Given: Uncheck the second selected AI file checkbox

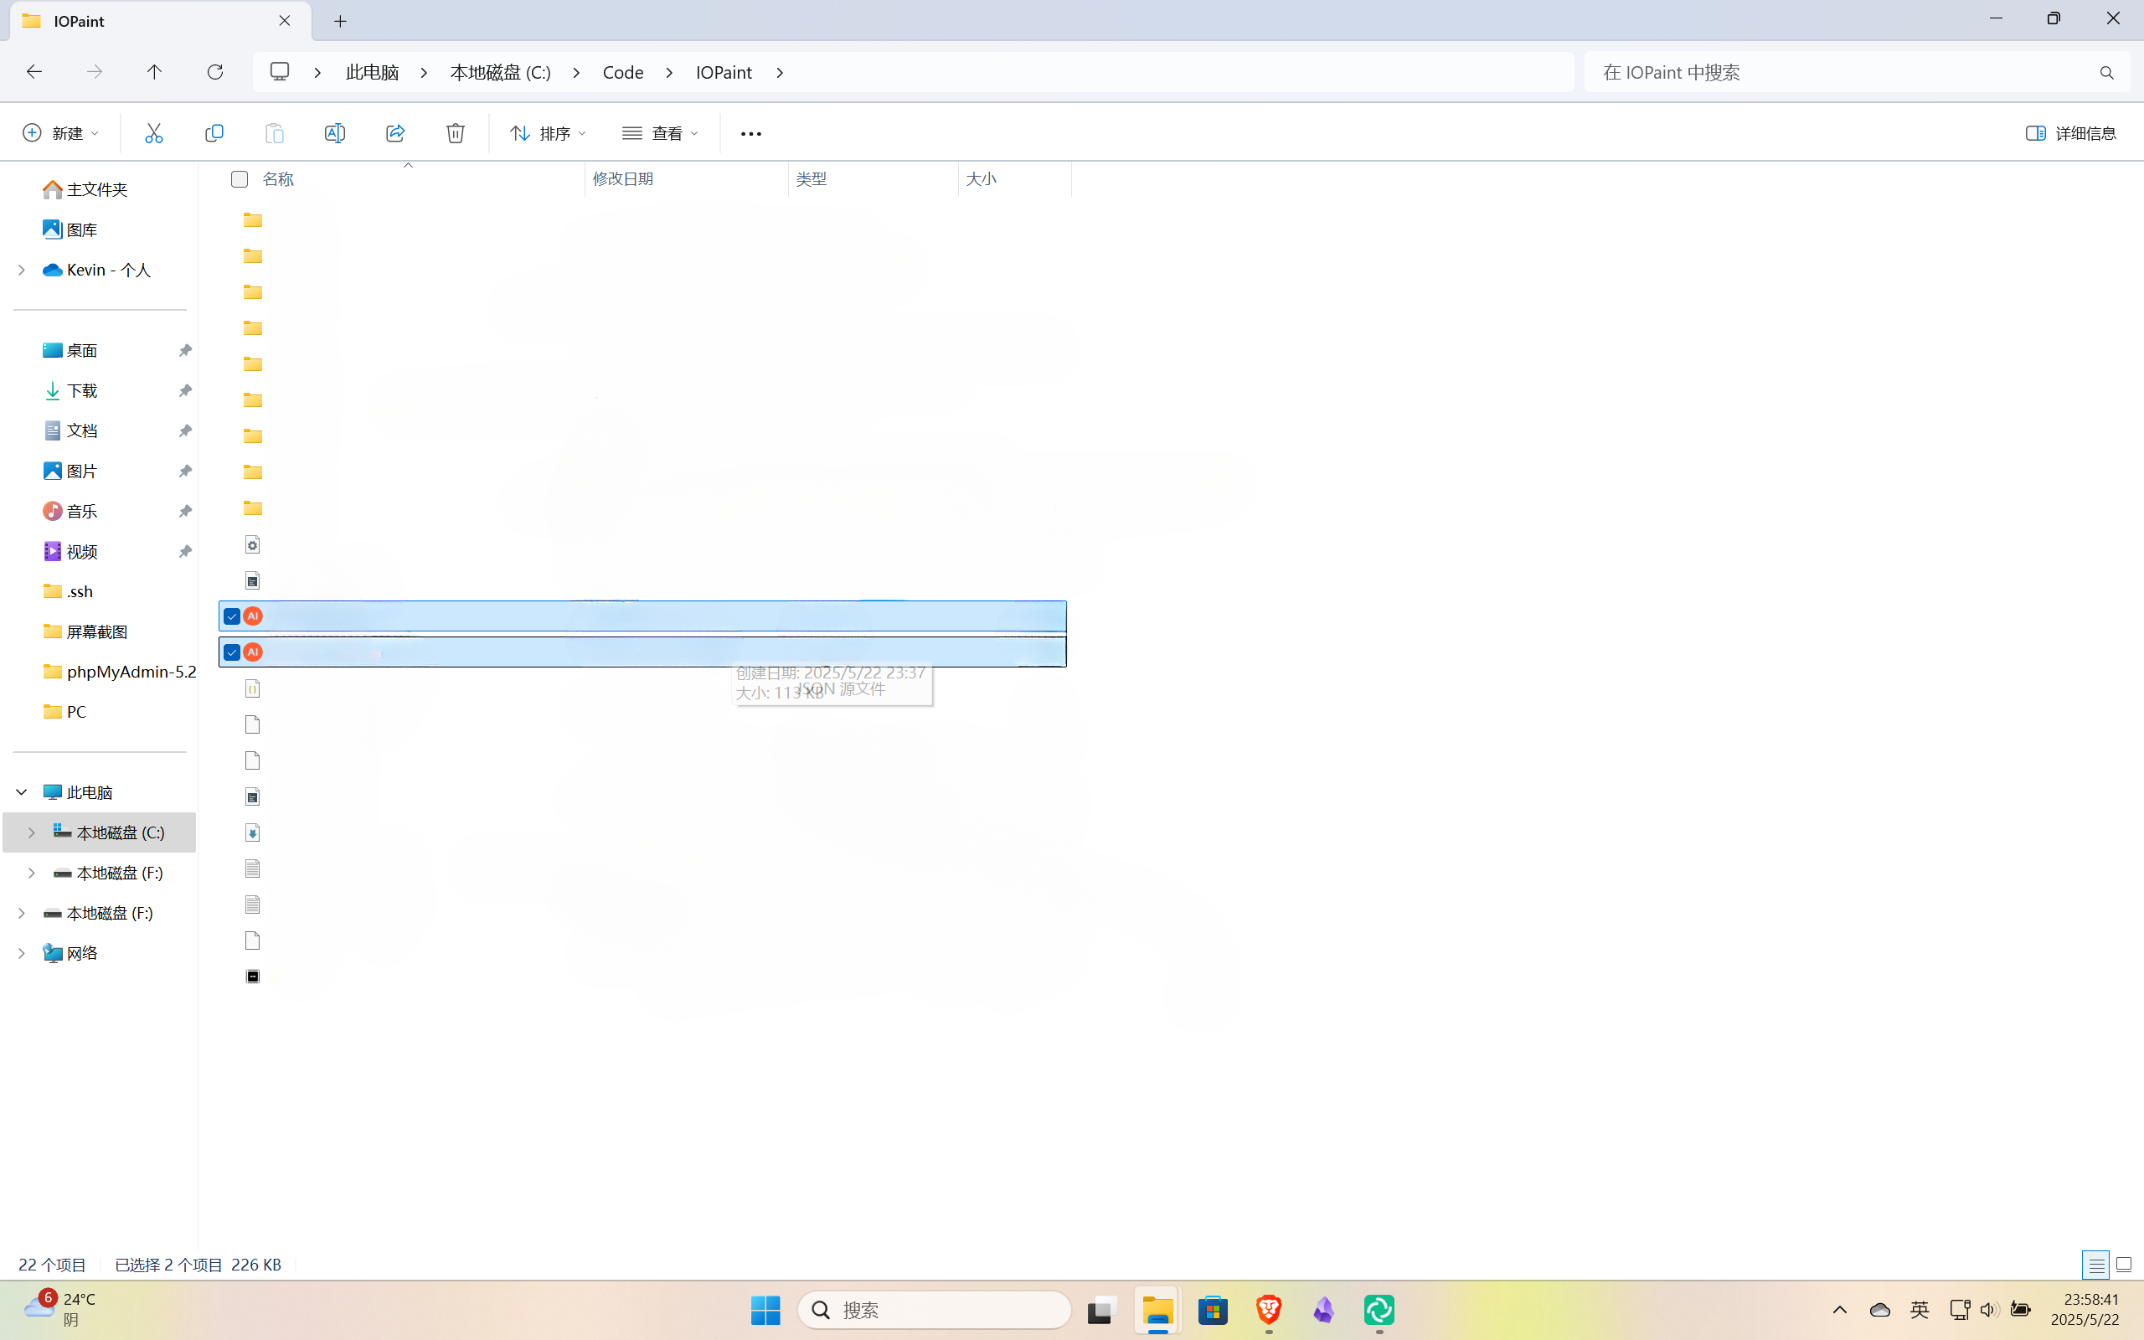Looking at the screenshot, I should click(232, 652).
